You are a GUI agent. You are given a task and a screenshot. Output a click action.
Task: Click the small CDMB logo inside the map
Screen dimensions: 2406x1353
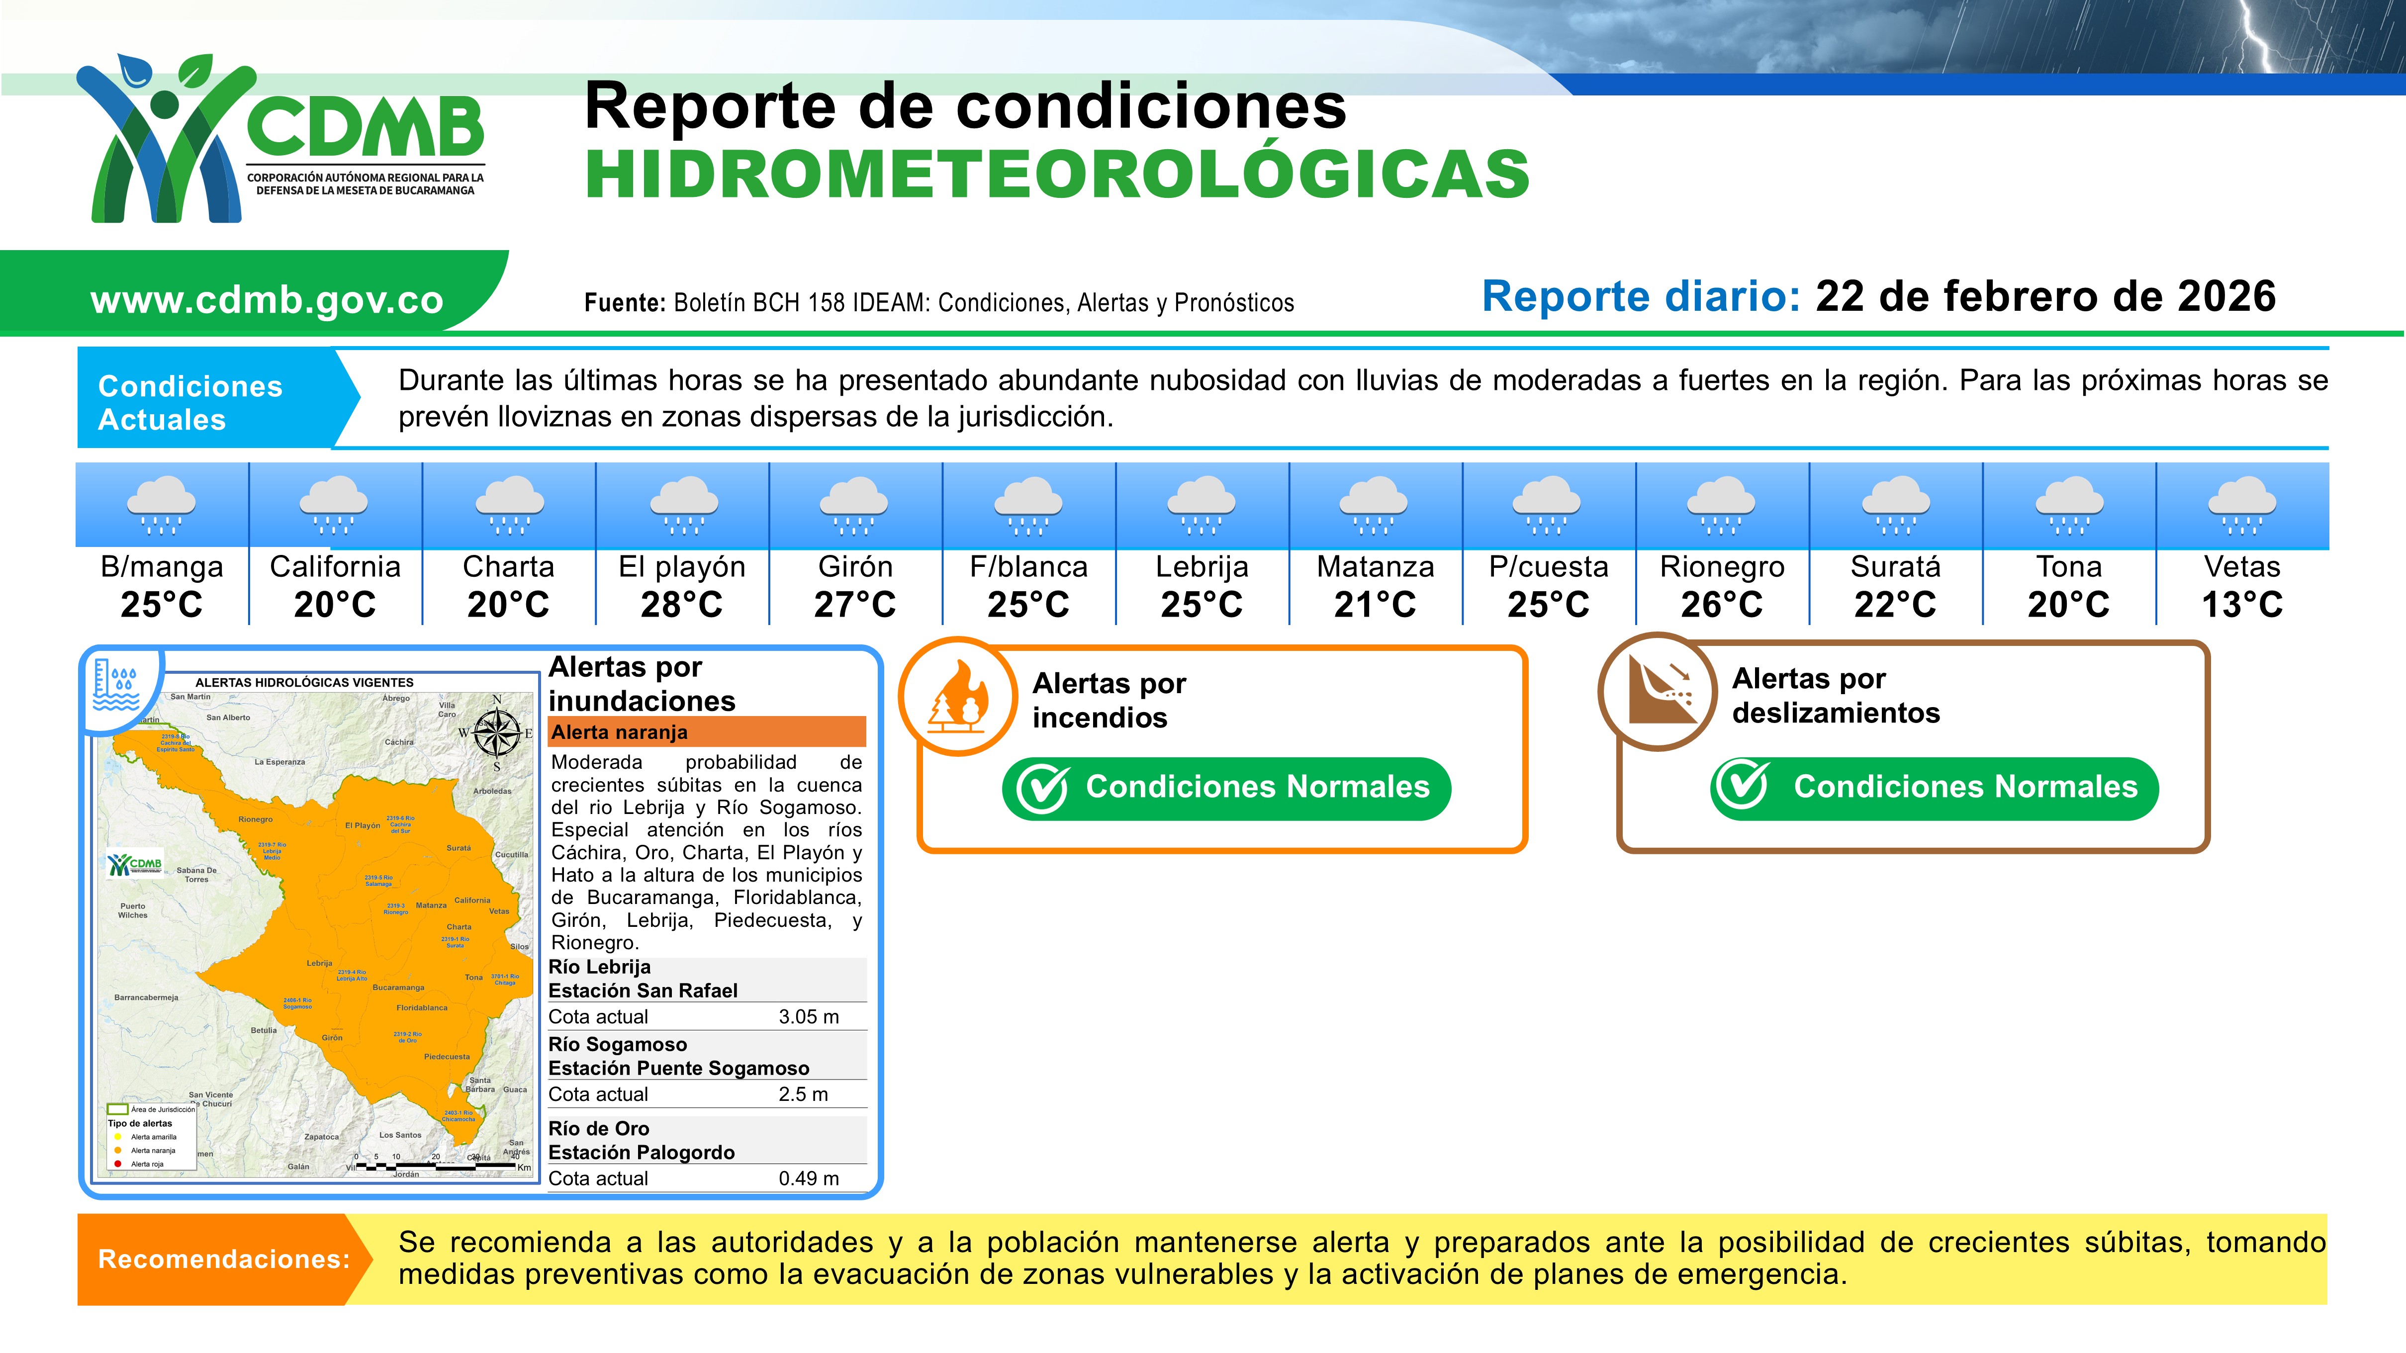(x=134, y=865)
